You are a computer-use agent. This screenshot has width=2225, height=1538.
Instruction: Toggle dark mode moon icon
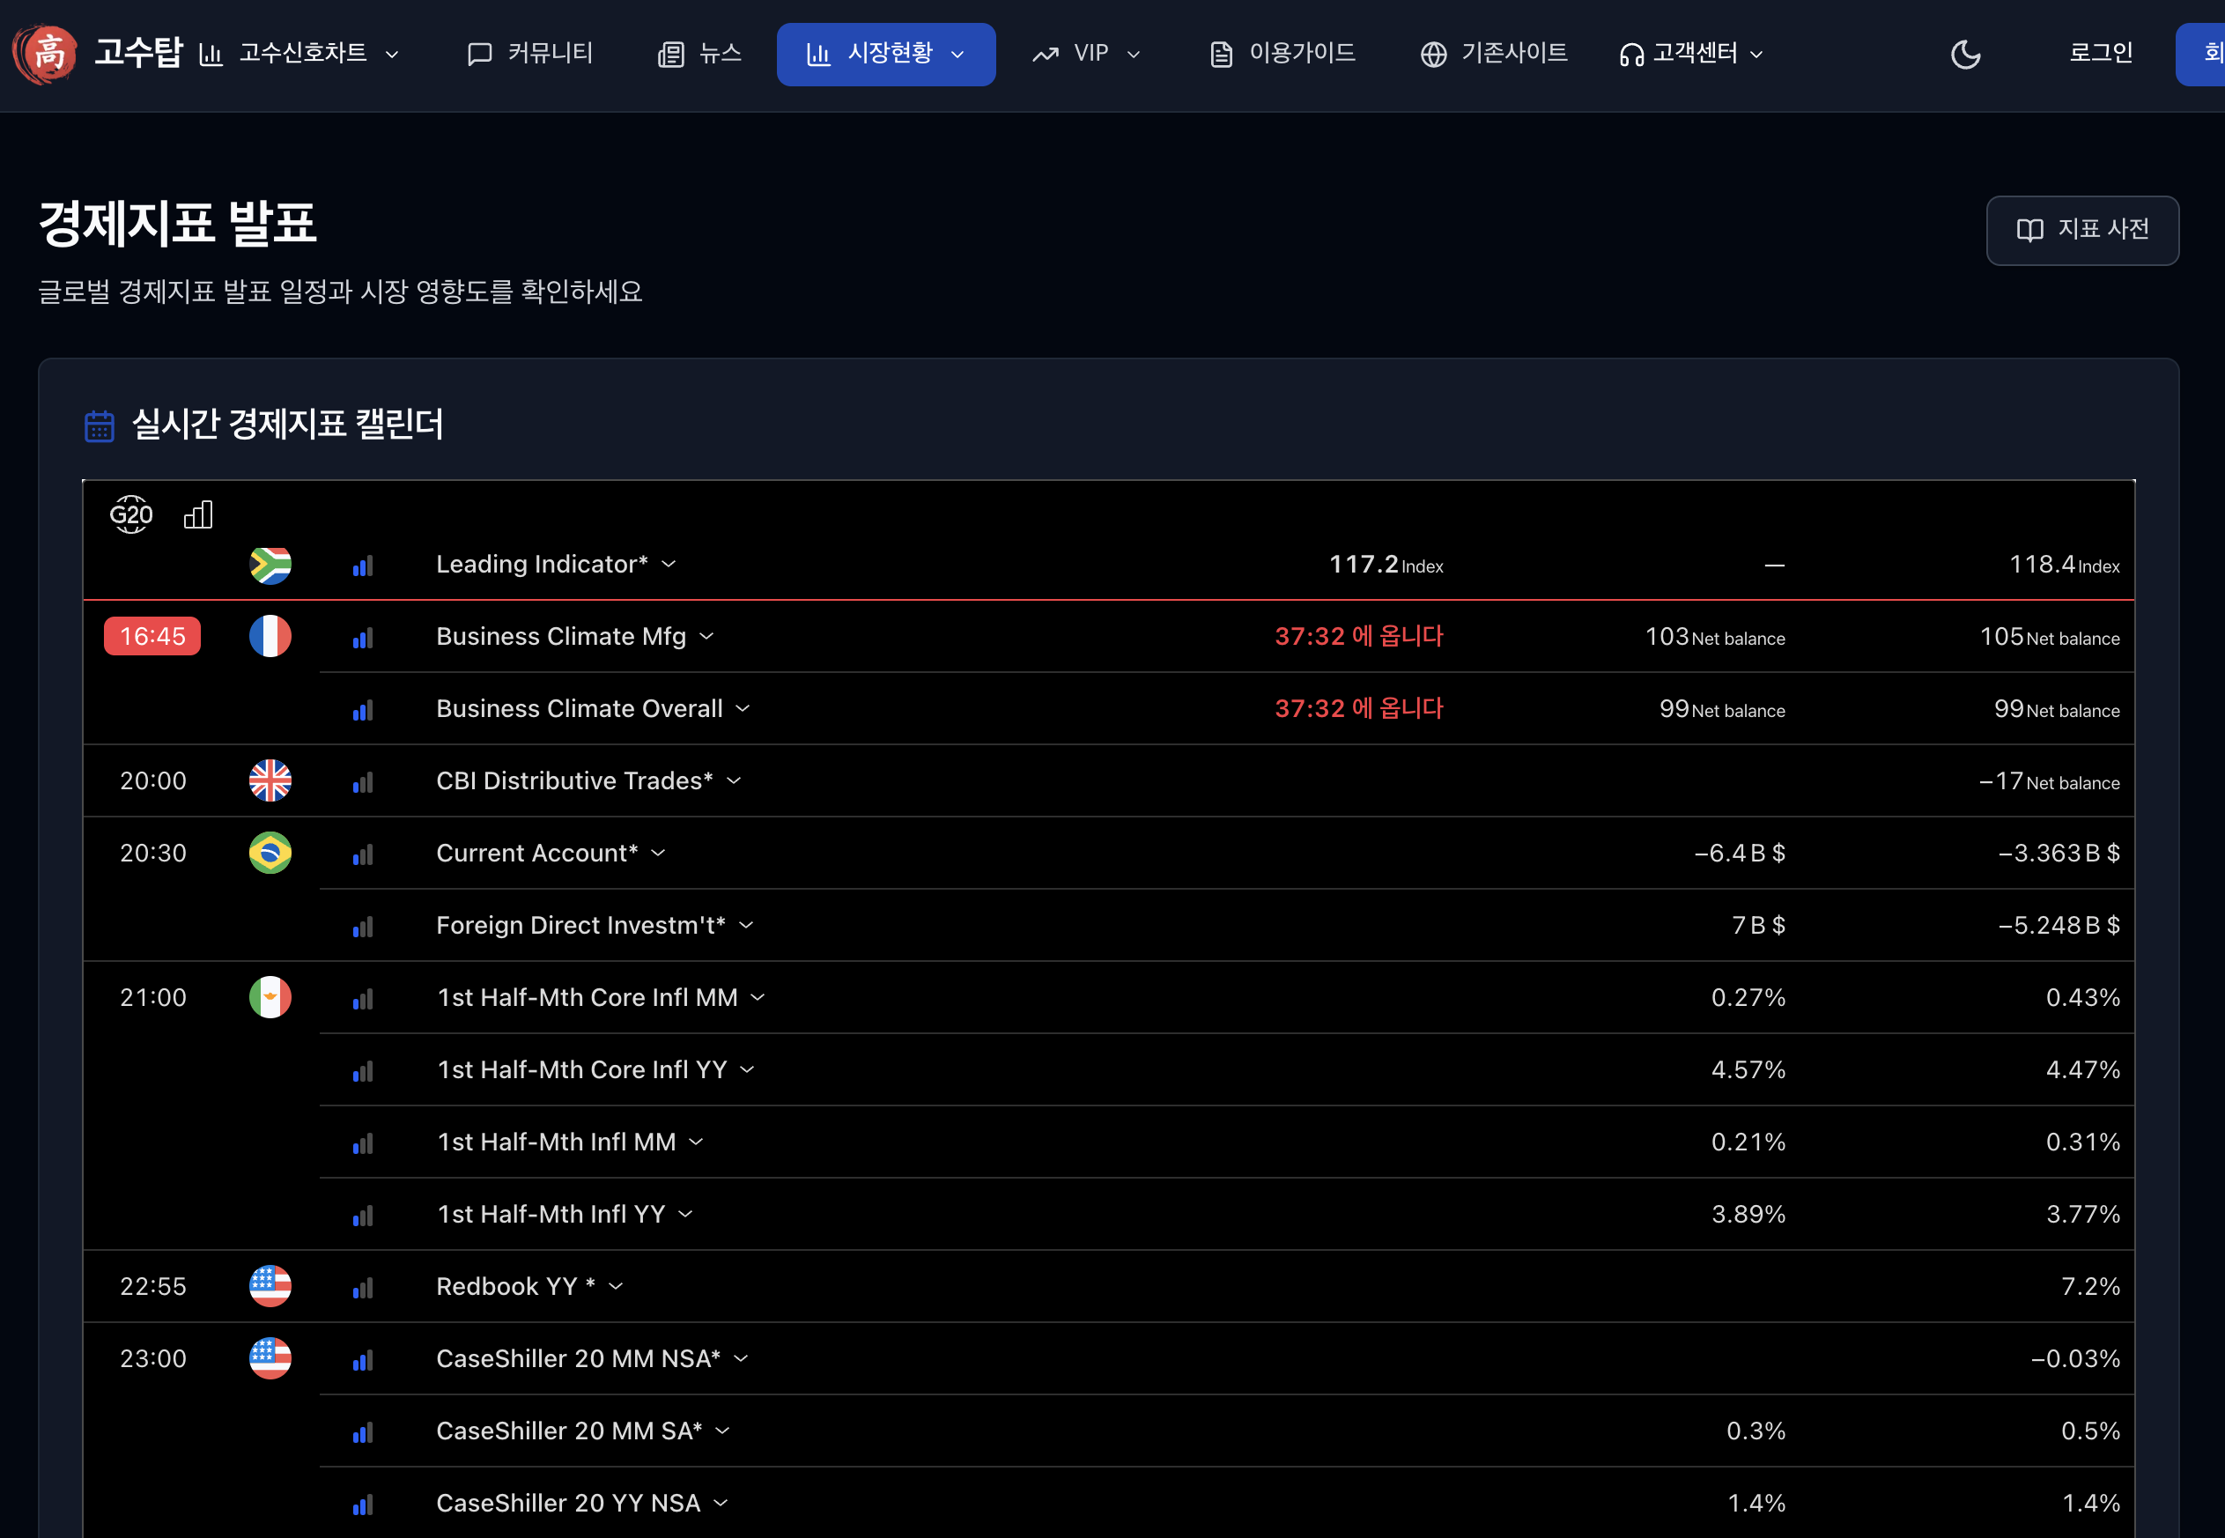[x=1965, y=54]
